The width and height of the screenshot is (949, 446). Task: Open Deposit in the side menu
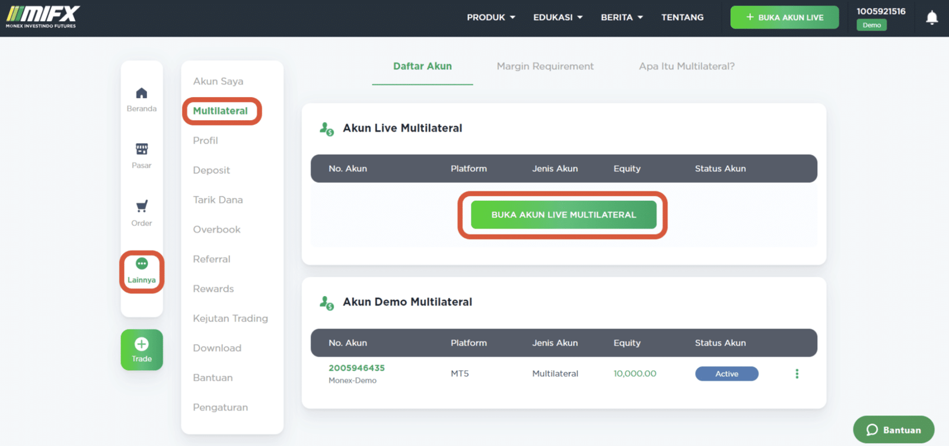[211, 170]
